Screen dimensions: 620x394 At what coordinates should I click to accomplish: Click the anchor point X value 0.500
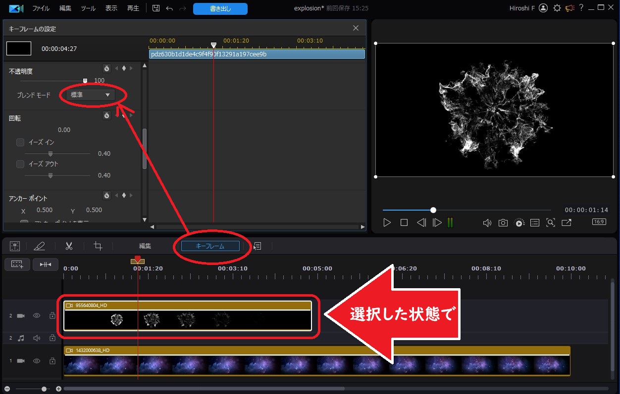click(x=44, y=210)
